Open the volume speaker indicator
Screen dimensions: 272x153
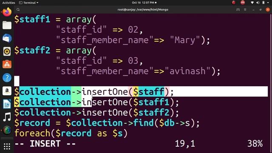258,3
